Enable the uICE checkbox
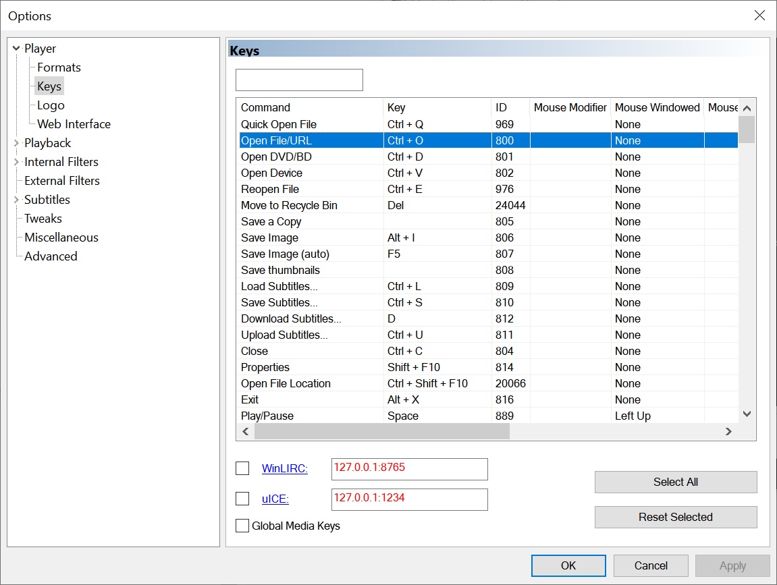Viewport: 777px width, 585px height. pos(242,498)
